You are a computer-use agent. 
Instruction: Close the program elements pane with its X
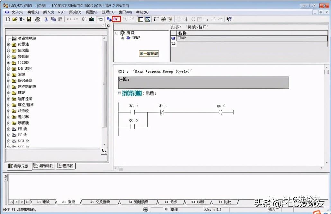click(108, 25)
